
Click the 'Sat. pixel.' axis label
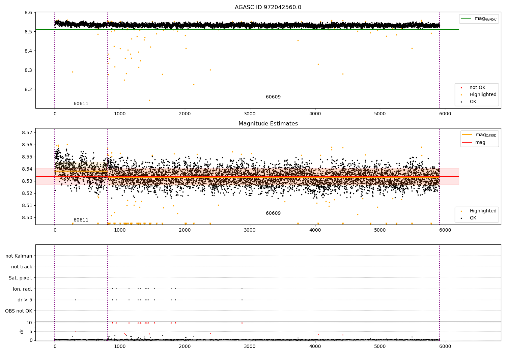click(21, 278)
